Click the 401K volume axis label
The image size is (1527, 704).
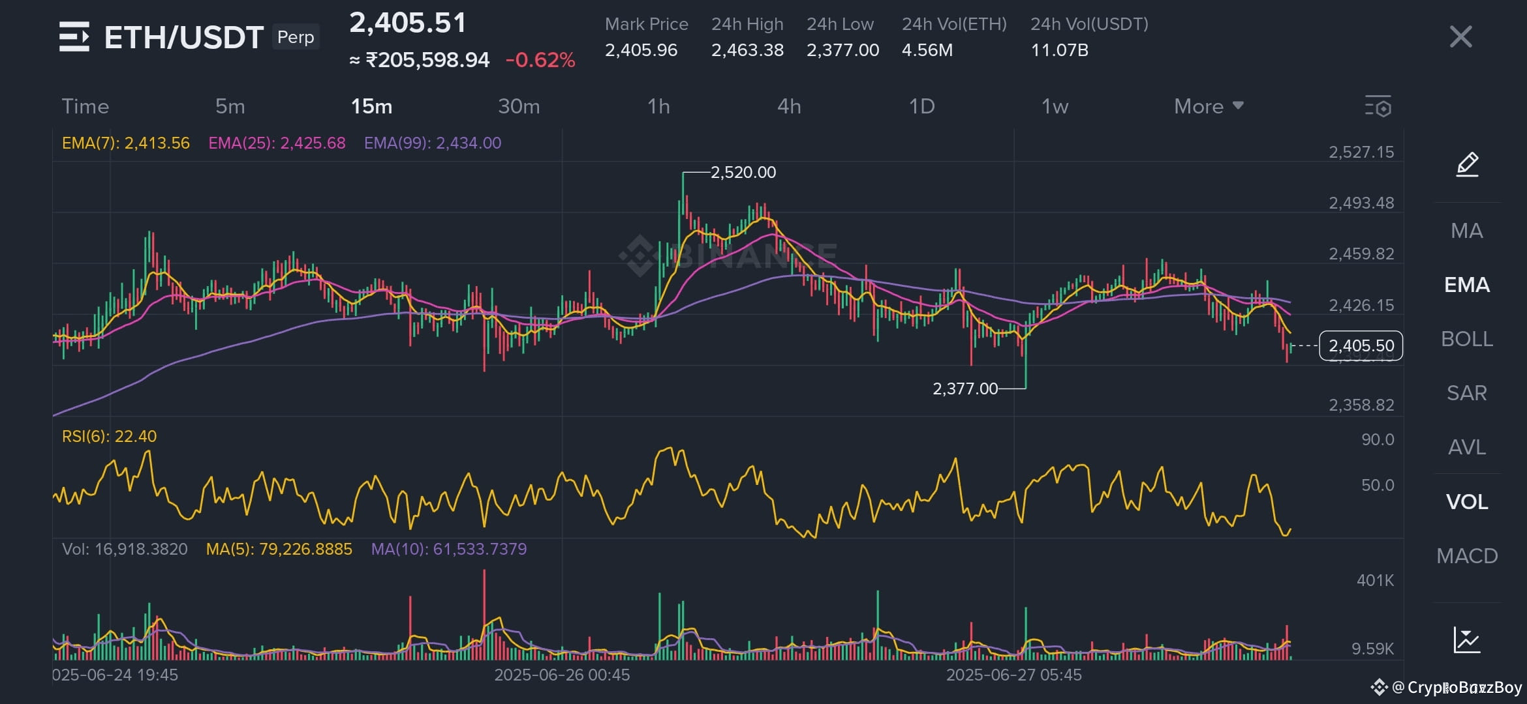1375,580
